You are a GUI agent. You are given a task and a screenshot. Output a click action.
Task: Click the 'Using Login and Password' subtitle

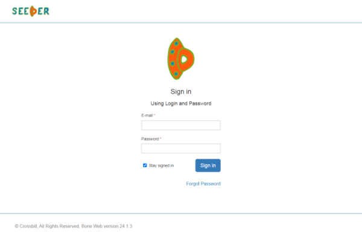(x=181, y=103)
